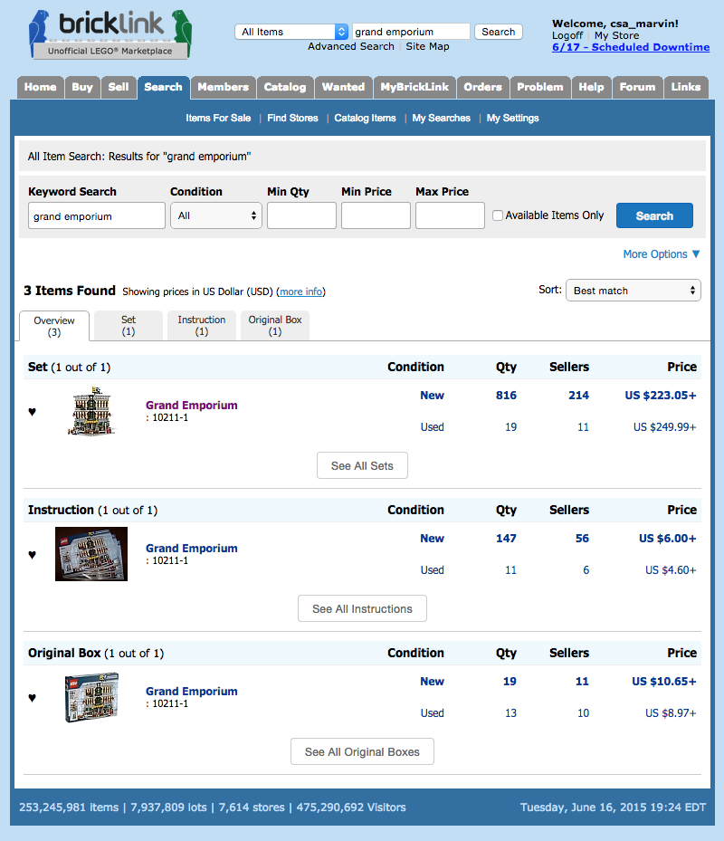Image resolution: width=724 pixels, height=841 pixels.
Task: Click See All Original Boxes button
Action: coord(362,751)
